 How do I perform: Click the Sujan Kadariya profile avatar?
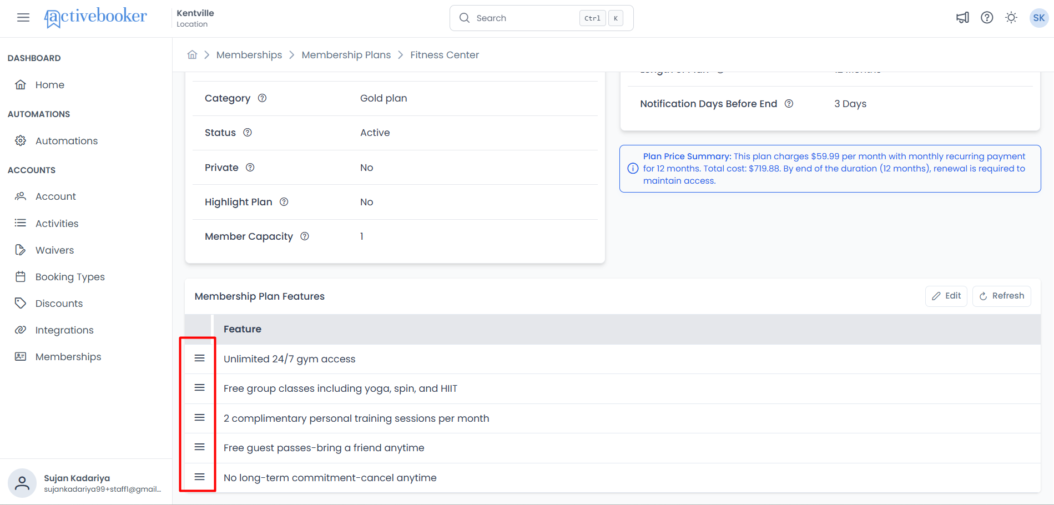[x=22, y=483]
